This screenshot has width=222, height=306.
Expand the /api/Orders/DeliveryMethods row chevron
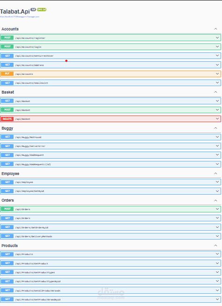coord(217,236)
